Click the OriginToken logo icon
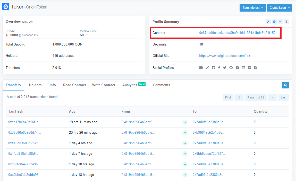 coord(6,7)
